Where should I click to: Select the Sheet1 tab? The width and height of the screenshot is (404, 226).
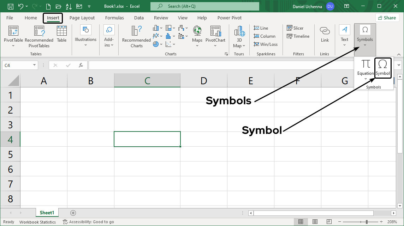47,213
